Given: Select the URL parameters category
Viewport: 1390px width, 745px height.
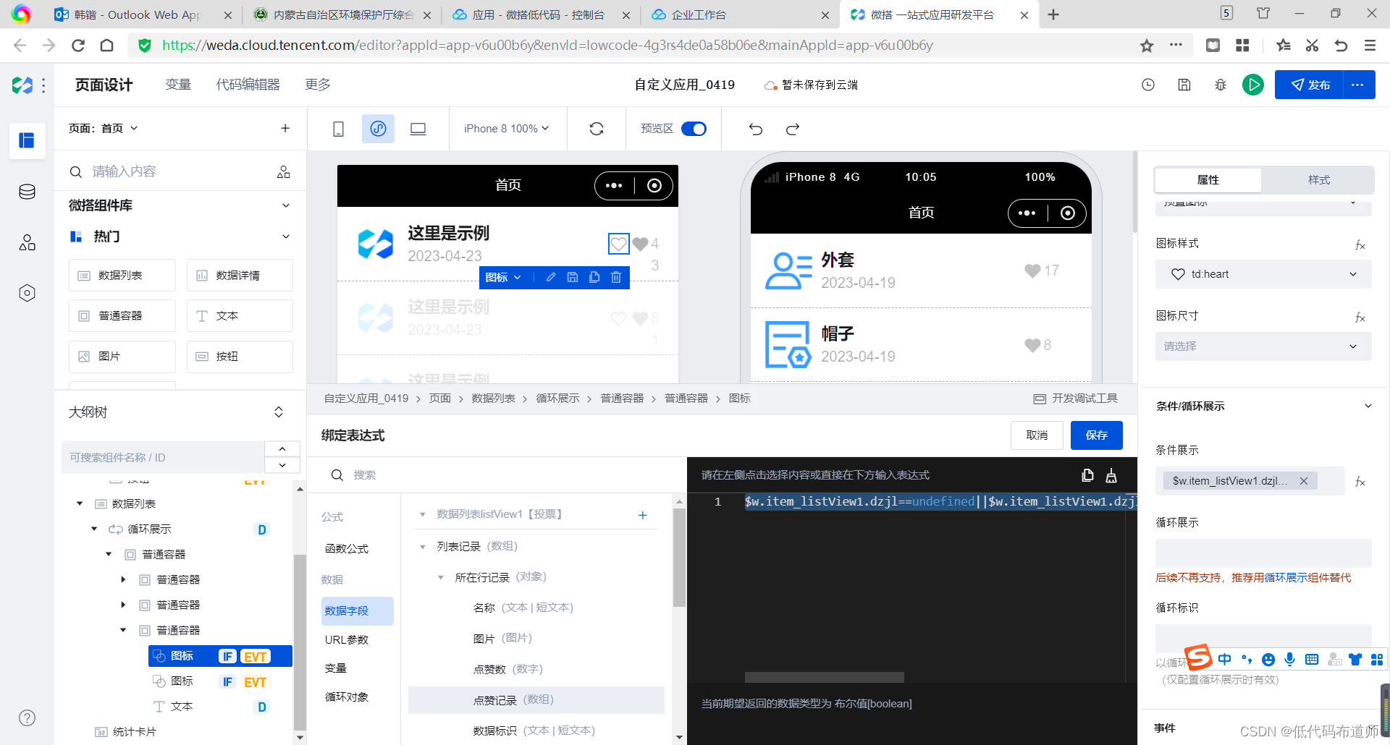Looking at the screenshot, I should coord(347,639).
